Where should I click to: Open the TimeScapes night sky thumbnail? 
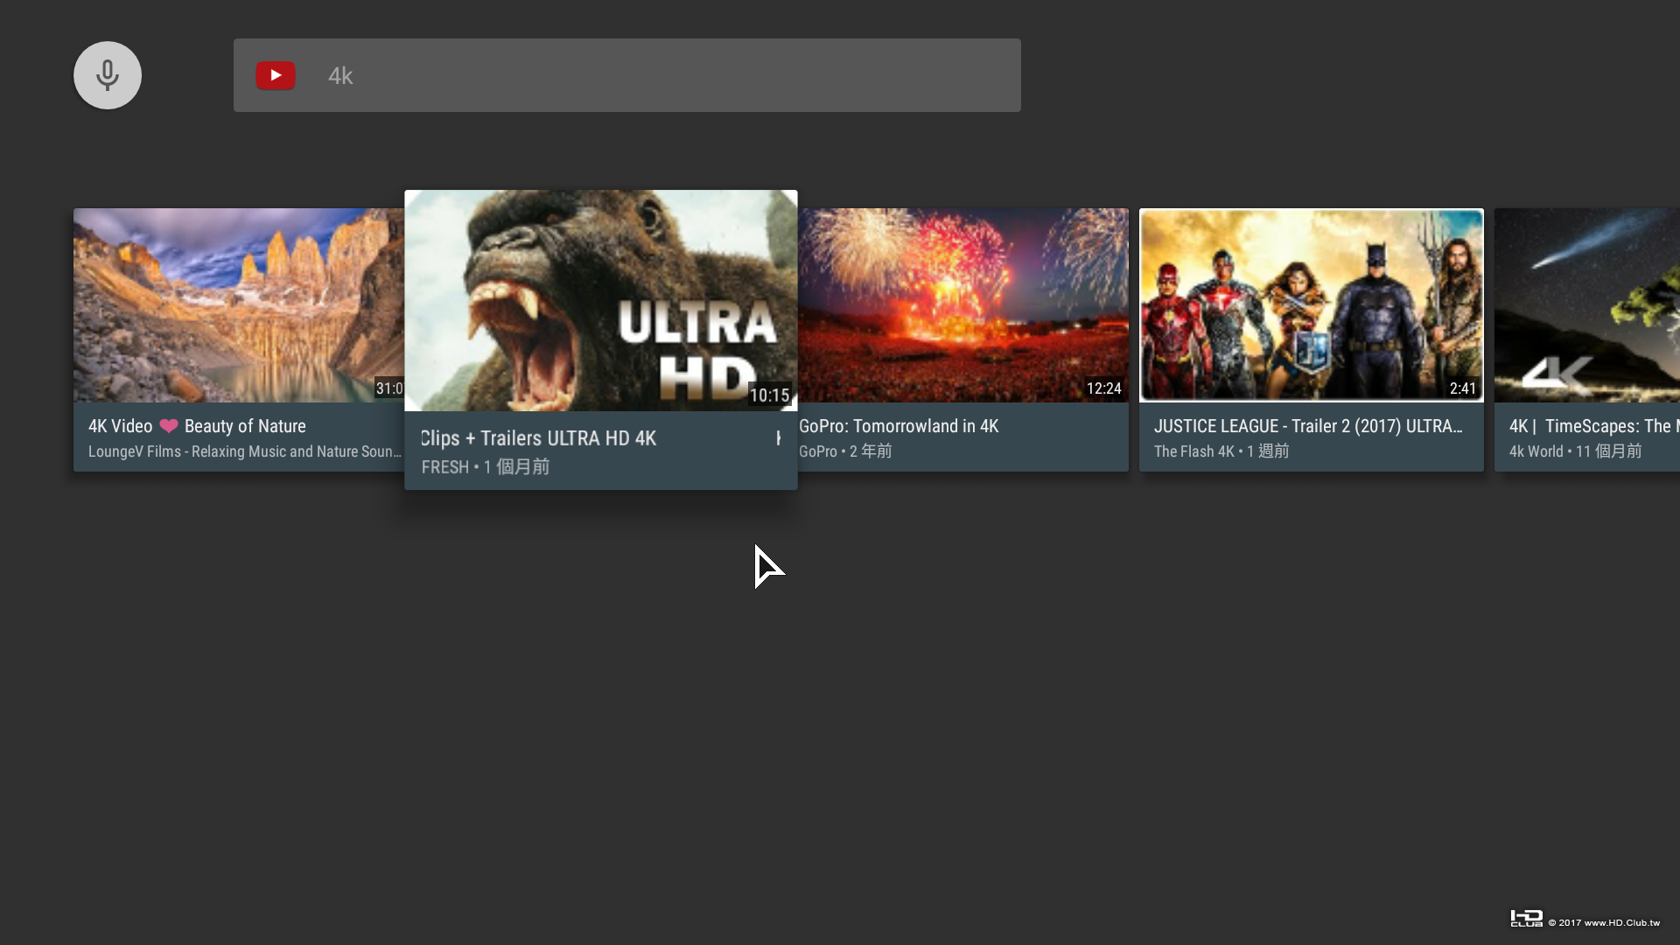pos(1587,304)
